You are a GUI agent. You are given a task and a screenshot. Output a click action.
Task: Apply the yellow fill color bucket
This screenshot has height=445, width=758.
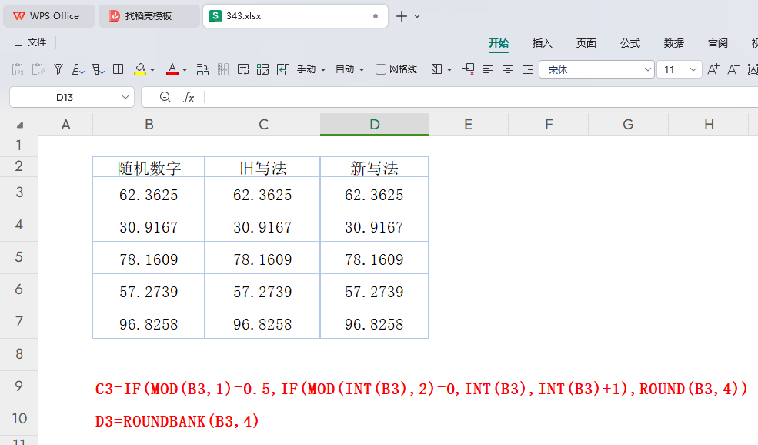point(140,69)
